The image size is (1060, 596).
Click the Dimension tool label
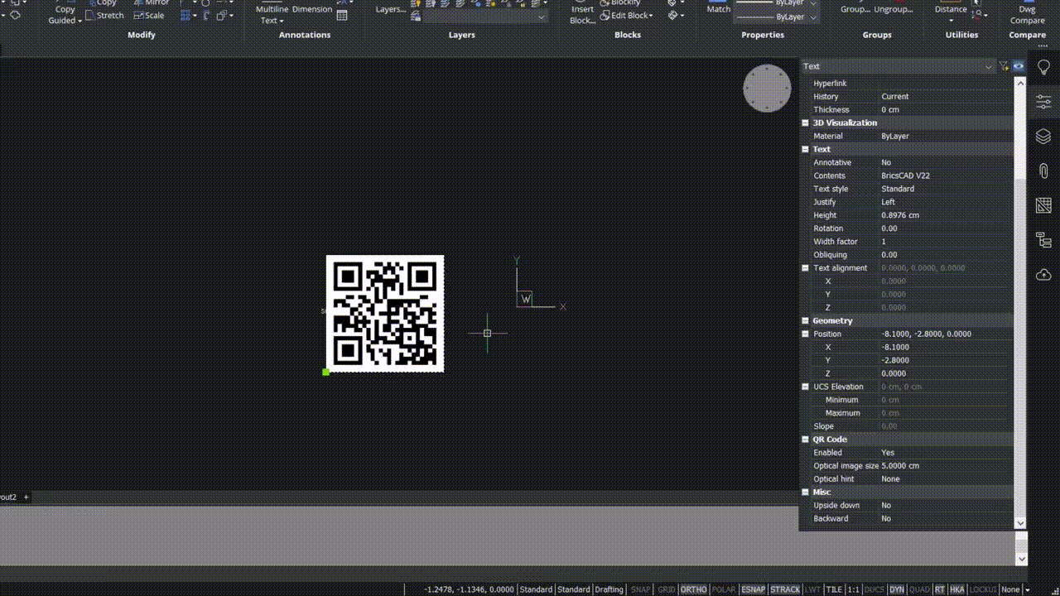(x=312, y=9)
